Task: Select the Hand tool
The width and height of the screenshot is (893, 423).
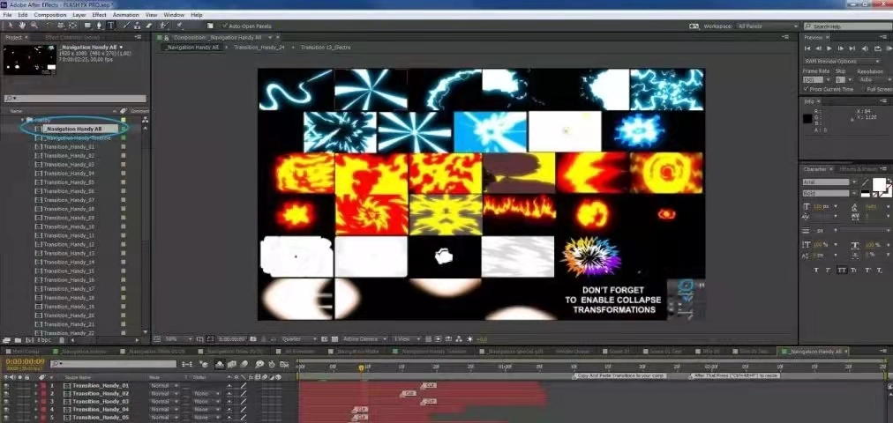Action: pyautogui.click(x=23, y=26)
